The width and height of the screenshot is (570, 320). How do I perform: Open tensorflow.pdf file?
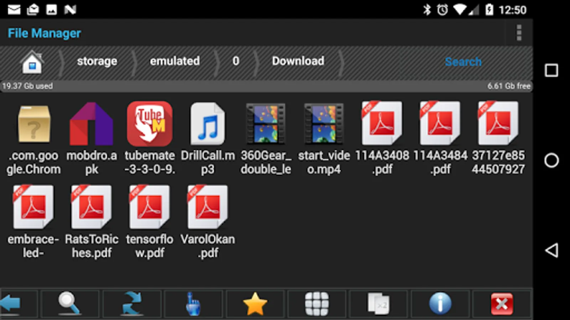pyautogui.click(x=150, y=222)
